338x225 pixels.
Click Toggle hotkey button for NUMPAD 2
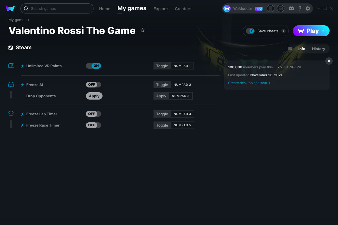[x=162, y=85]
